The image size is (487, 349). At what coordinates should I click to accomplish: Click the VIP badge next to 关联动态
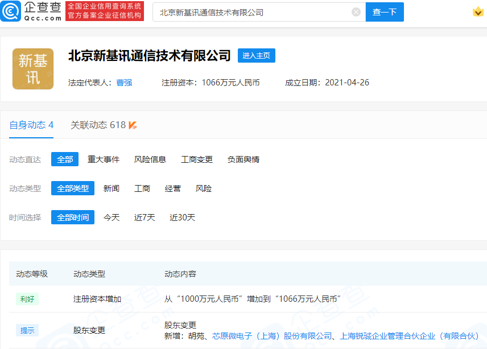tap(133, 125)
